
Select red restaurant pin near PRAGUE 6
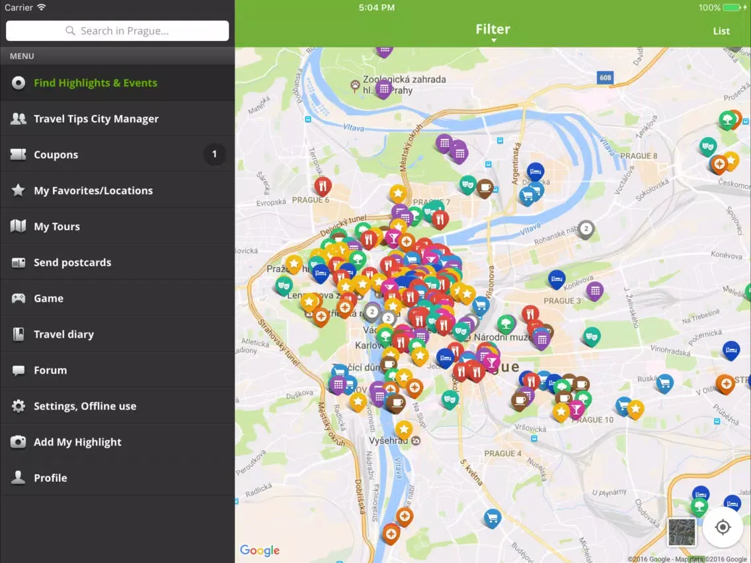323,186
